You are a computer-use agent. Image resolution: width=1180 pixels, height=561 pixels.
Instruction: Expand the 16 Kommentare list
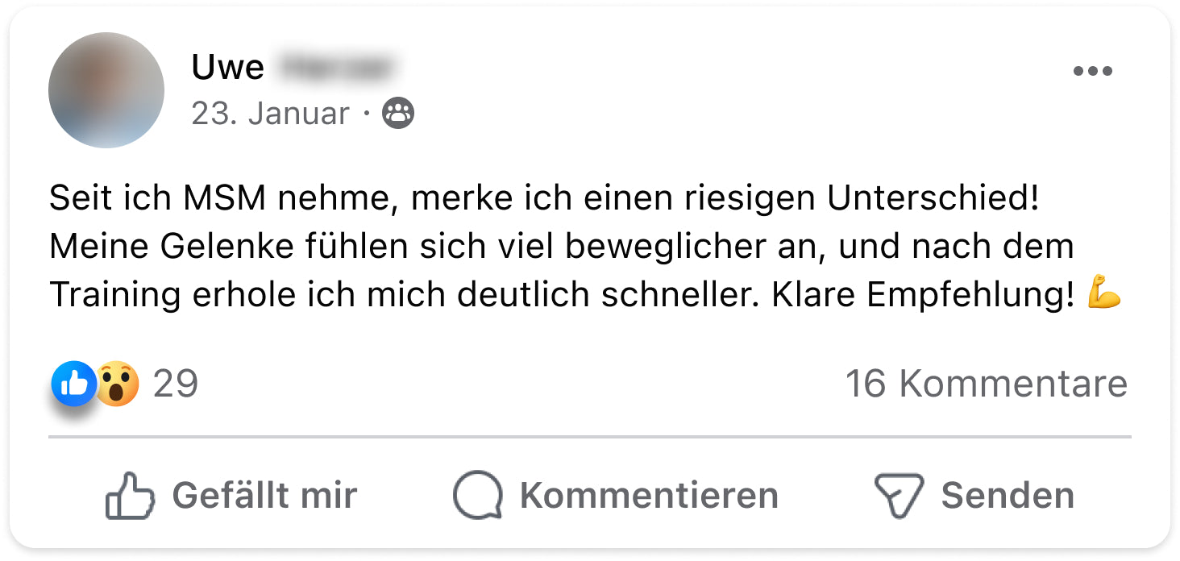coord(986,384)
